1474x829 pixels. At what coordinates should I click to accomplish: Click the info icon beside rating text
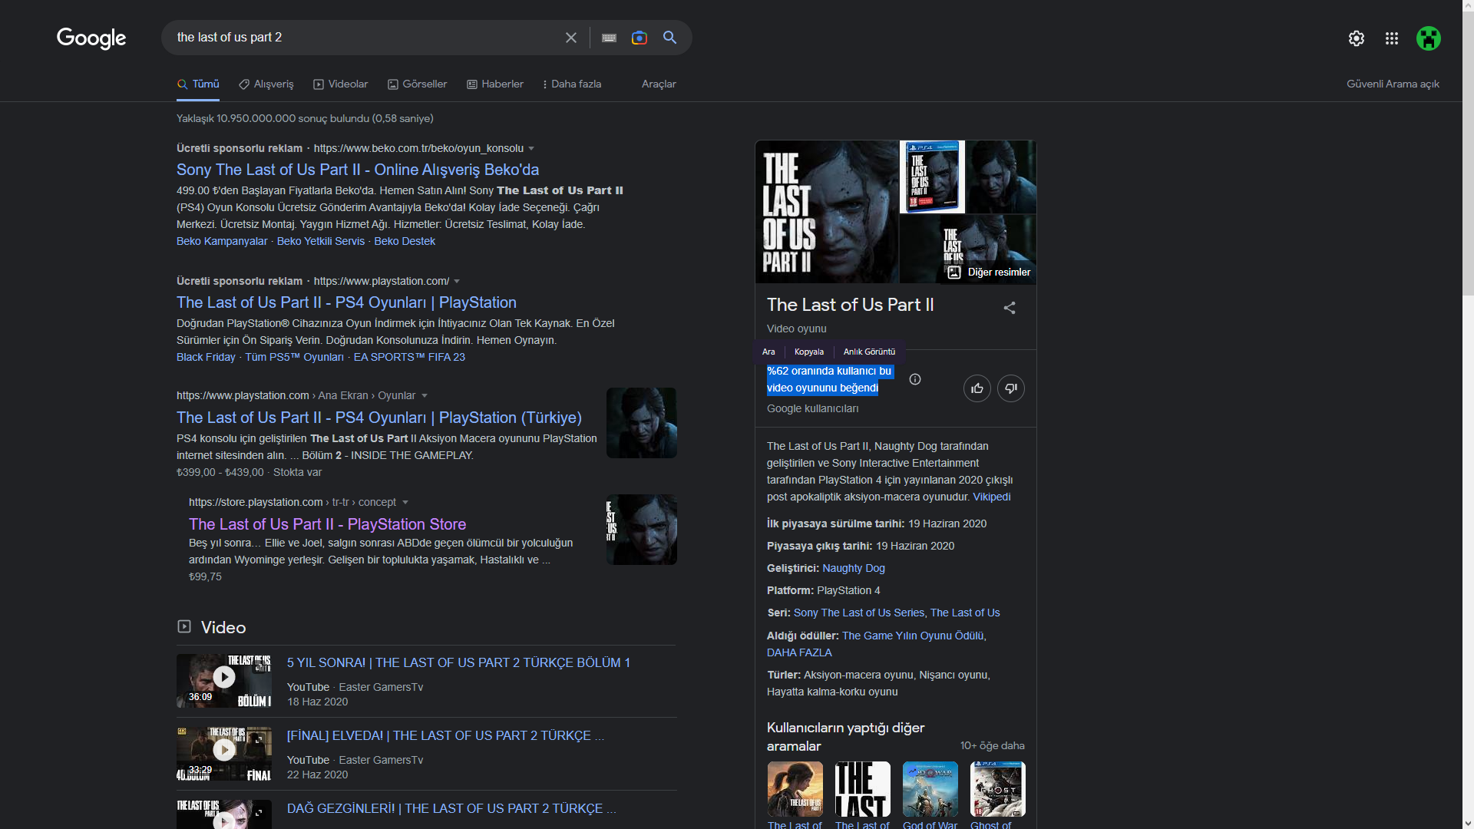click(x=915, y=379)
